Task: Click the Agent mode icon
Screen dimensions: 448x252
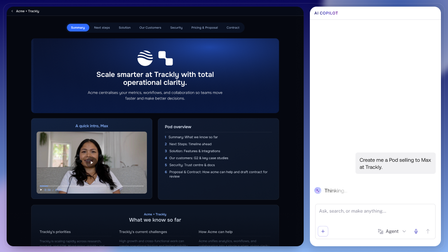Action: click(381, 232)
